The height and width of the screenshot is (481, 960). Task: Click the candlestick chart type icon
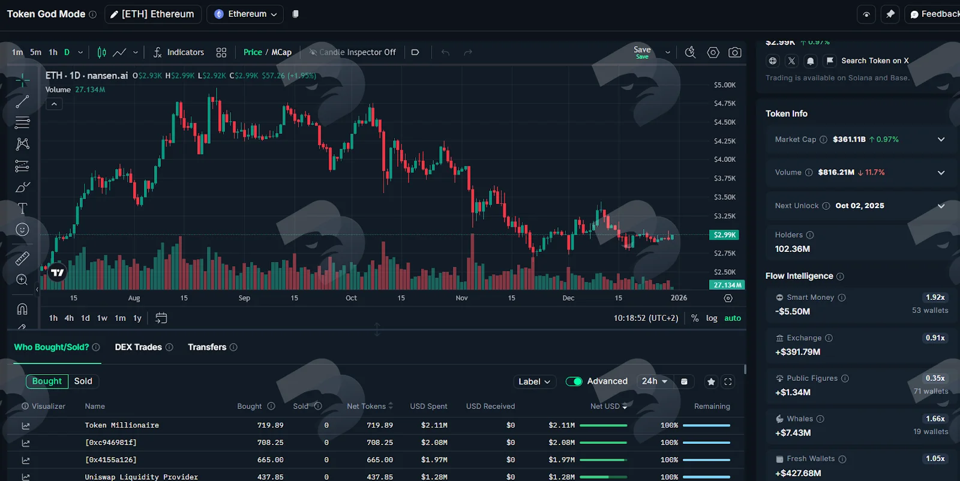[102, 53]
